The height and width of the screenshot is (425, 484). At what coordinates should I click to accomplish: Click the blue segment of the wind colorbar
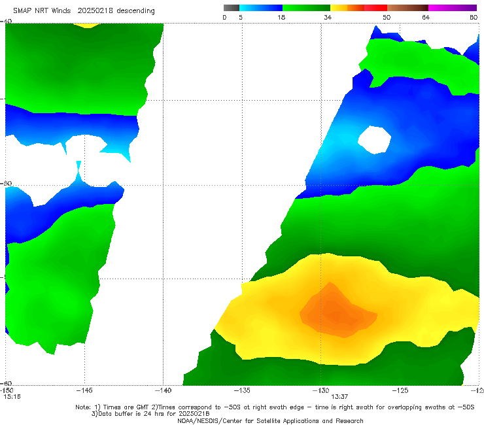(x=261, y=8)
